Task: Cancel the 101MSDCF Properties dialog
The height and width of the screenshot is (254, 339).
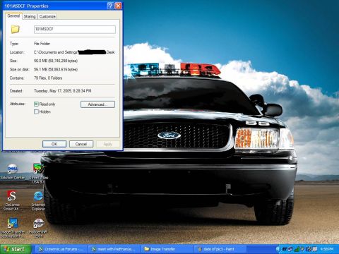Action: tap(81, 144)
